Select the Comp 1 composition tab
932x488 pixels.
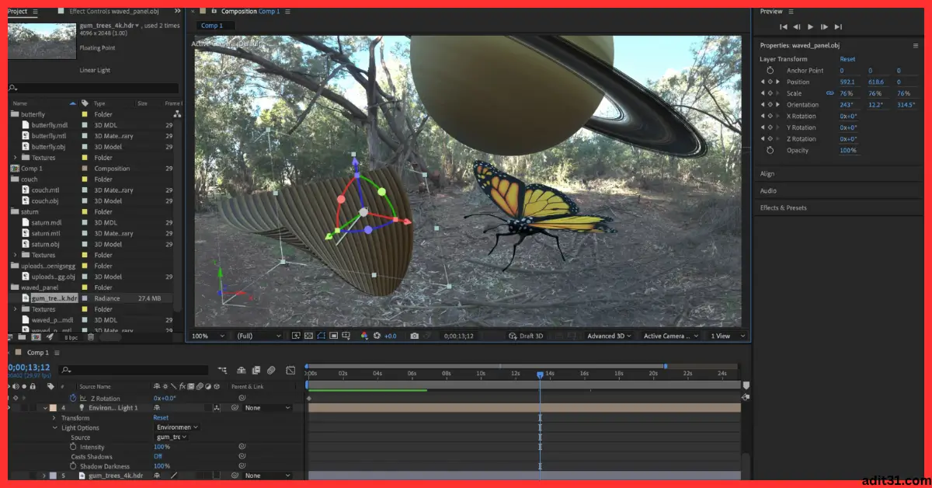pyautogui.click(x=212, y=26)
